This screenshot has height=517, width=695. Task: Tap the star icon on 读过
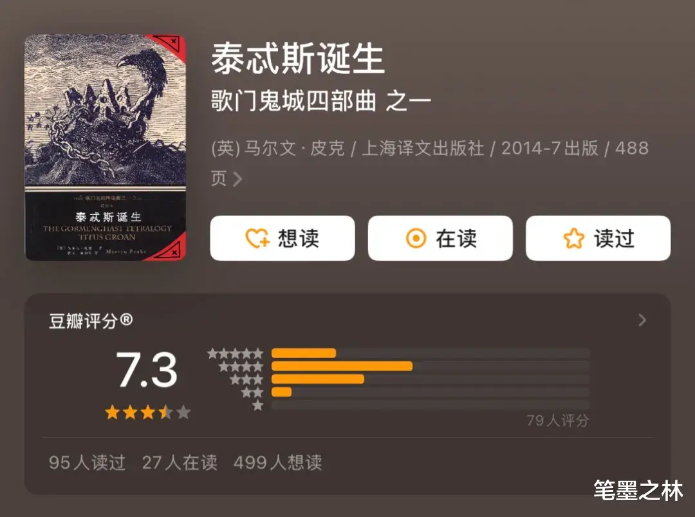pyautogui.click(x=574, y=238)
